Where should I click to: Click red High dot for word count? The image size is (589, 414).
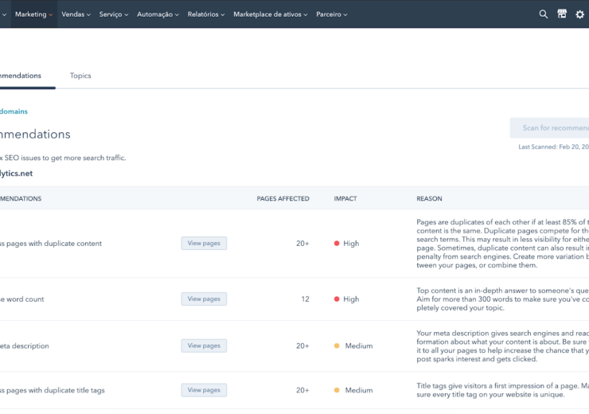click(x=337, y=299)
